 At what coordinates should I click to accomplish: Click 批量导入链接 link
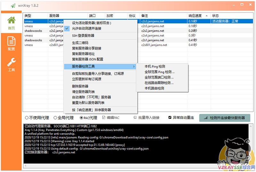tap(149, 118)
